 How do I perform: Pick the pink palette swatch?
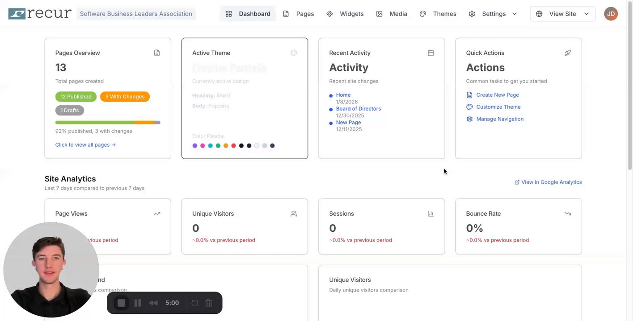click(x=203, y=146)
